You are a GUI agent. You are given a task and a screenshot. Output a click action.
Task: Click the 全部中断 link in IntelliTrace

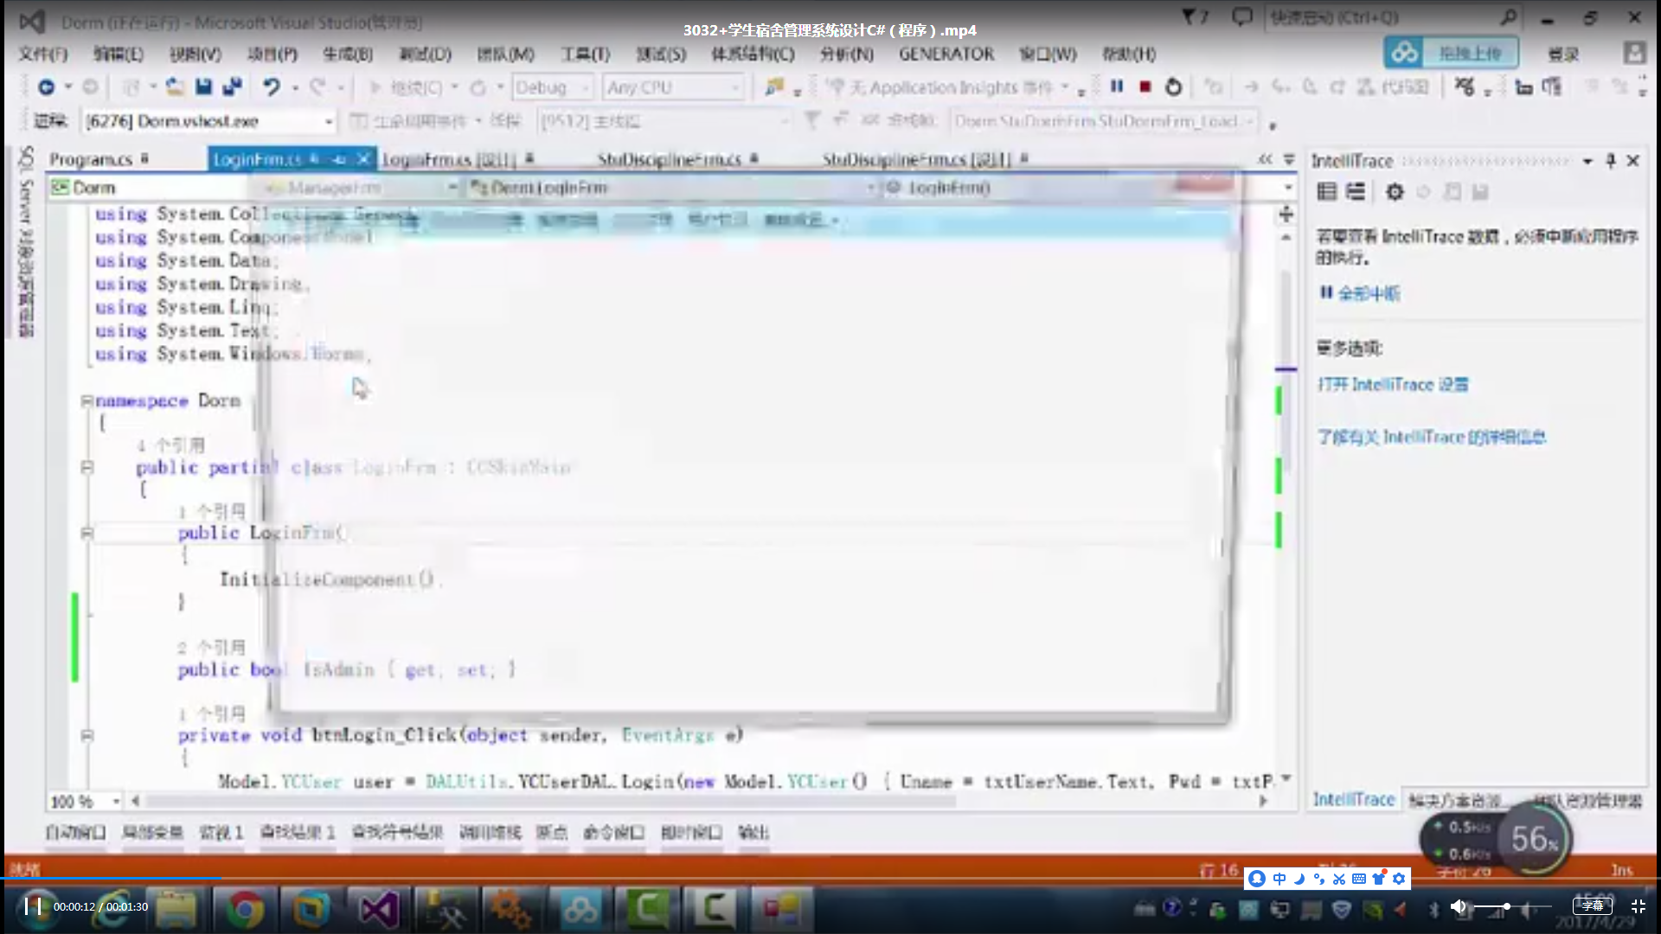point(1369,293)
